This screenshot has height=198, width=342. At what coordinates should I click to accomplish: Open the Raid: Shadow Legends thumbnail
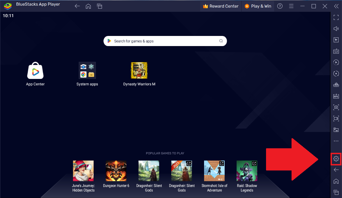(247, 171)
